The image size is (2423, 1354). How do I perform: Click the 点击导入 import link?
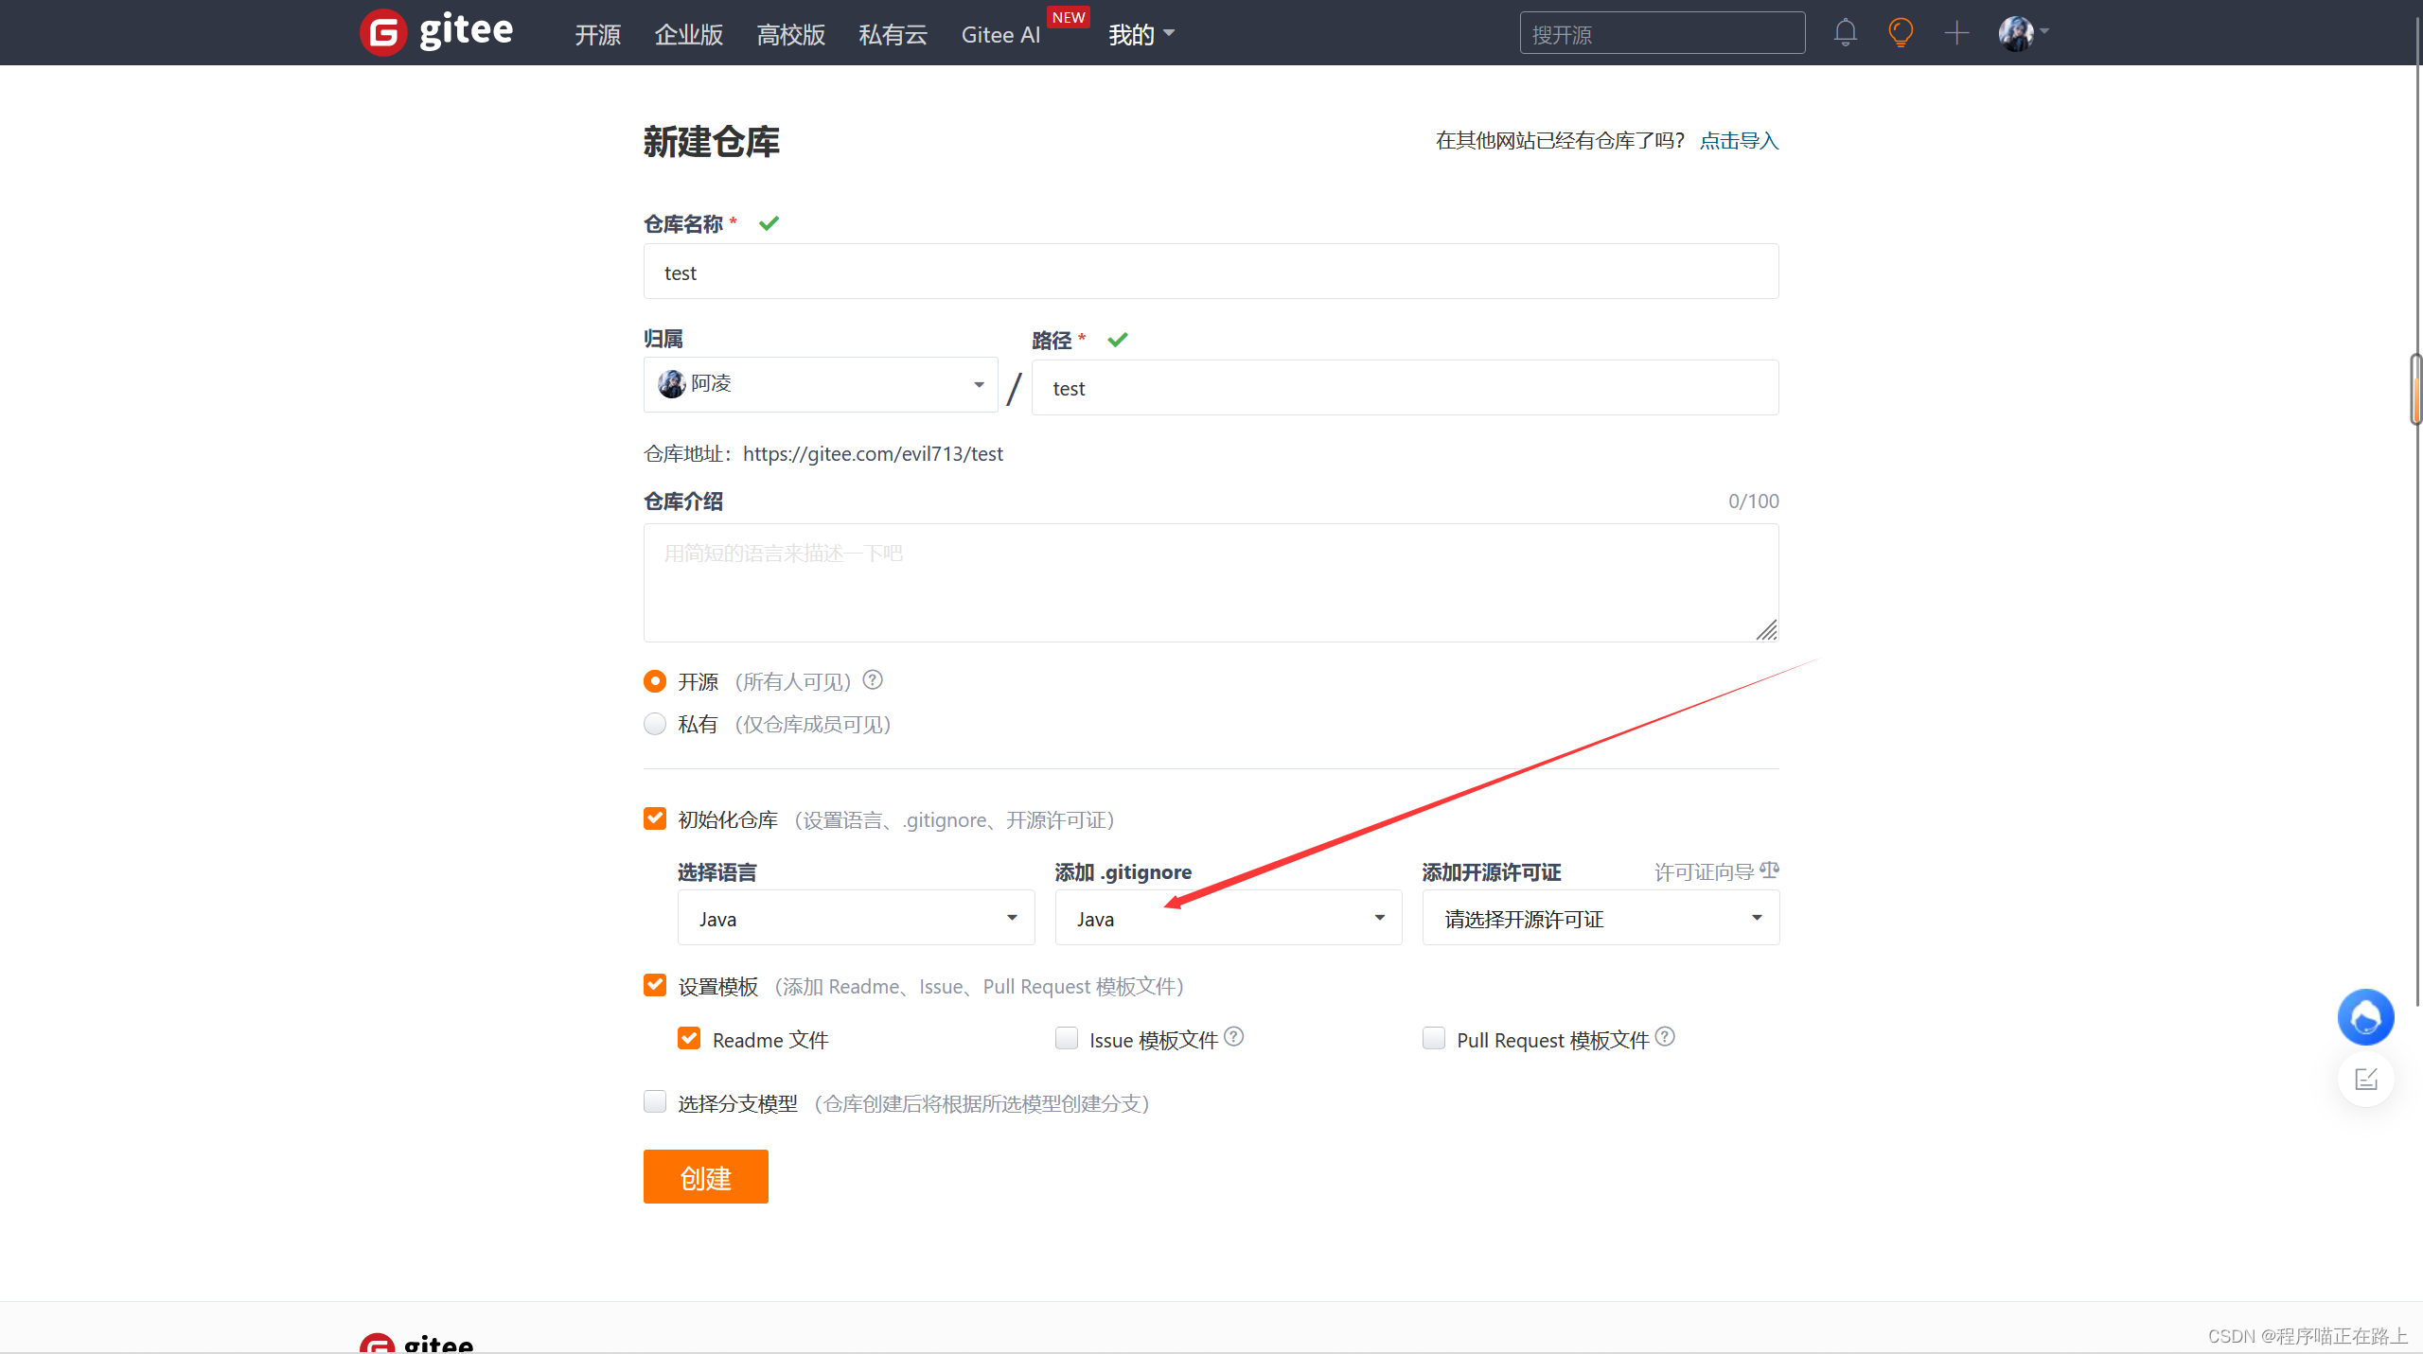[1738, 140]
